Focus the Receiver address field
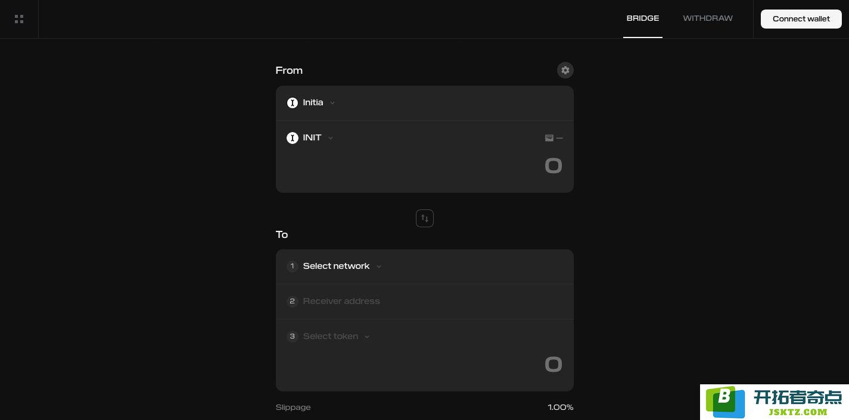This screenshot has width=849, height=420. coord(425,301)
